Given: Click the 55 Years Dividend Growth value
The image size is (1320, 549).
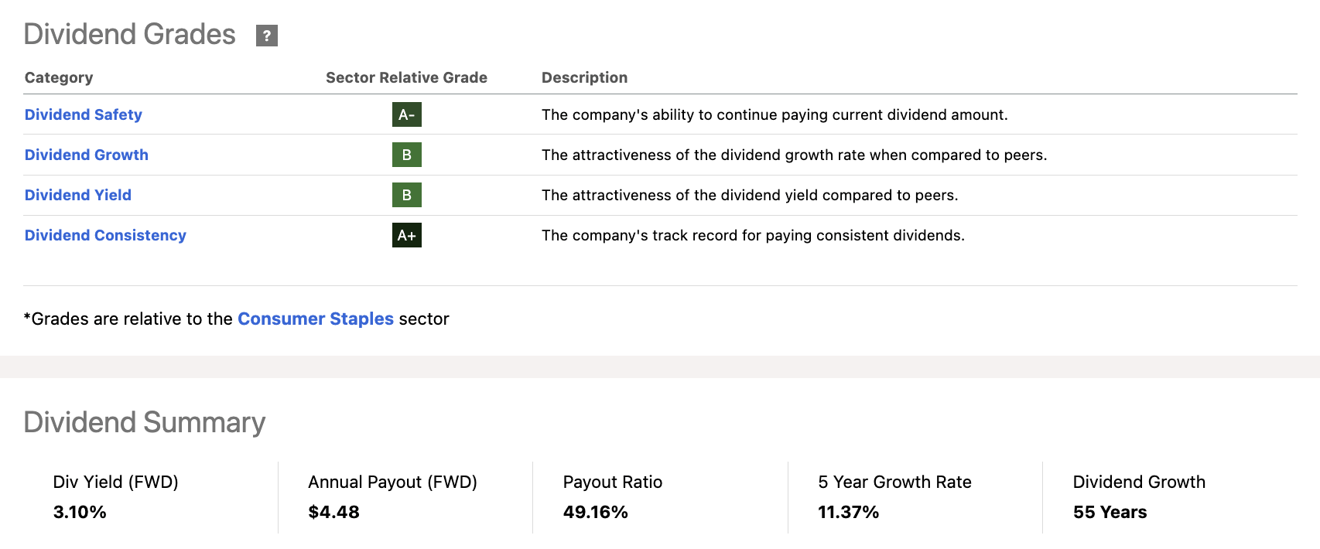Looking at the screenshot, I should (x=1110, y=512).
